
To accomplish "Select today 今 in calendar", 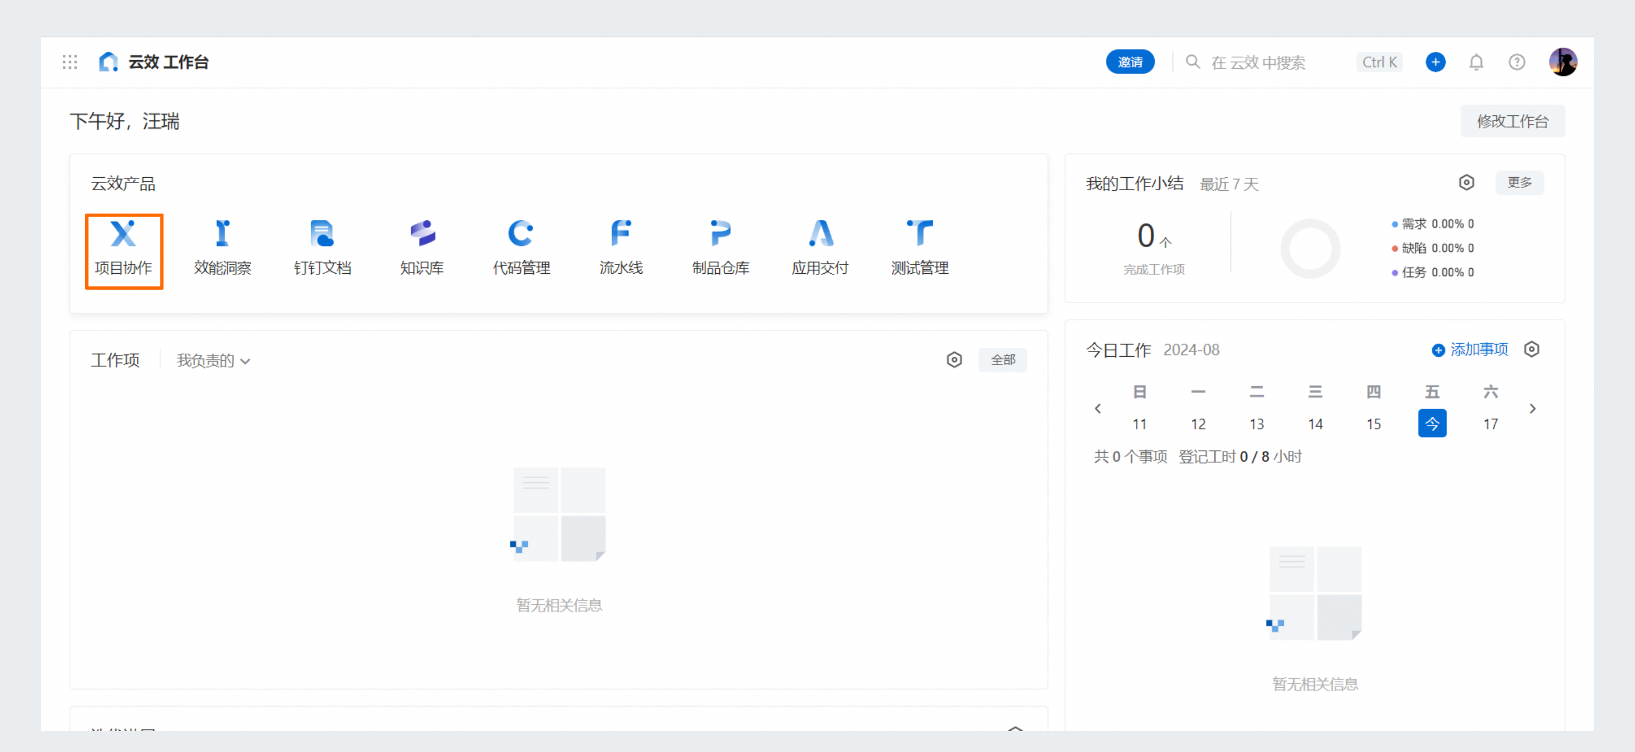I will (x=1432, y=423).
